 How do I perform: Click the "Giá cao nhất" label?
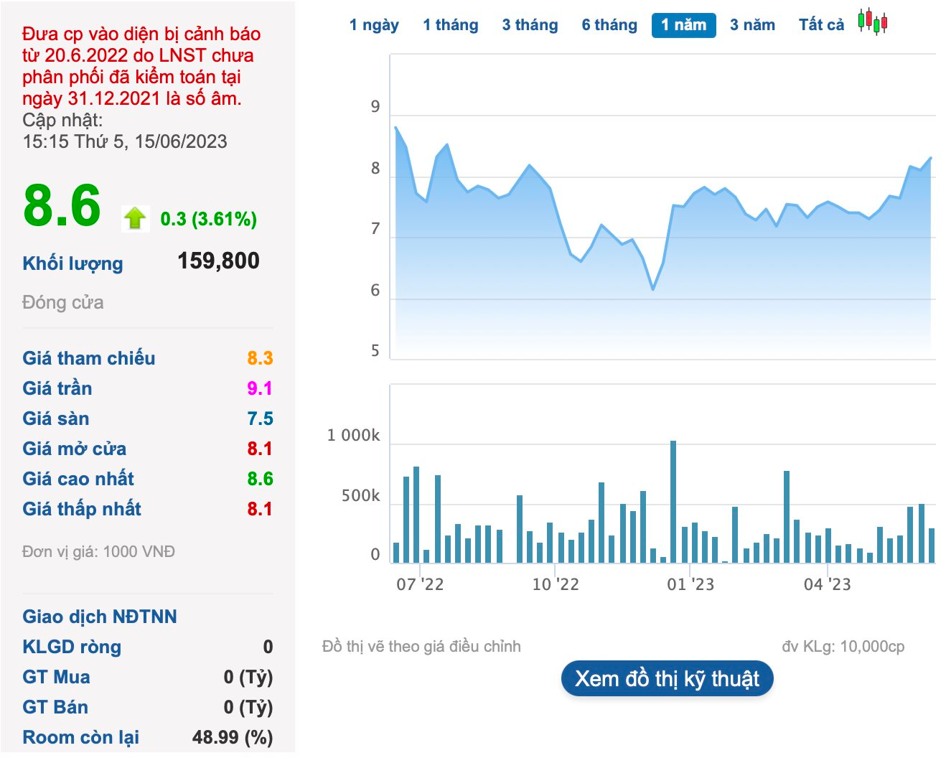pos(78,479)
